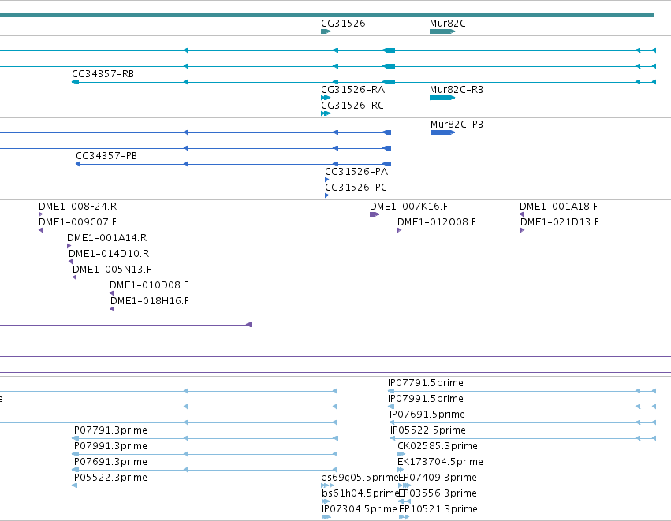The height and width of the screenshot is (521, 671).
Task: Click the DME1-008F24.R arrow glyph
Action: click(x=41, y=214)
